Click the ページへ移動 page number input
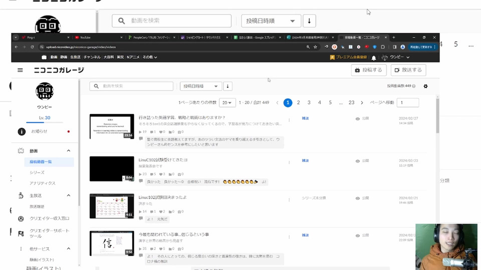This screenshot has height=270, width=481. coord(408,102)
